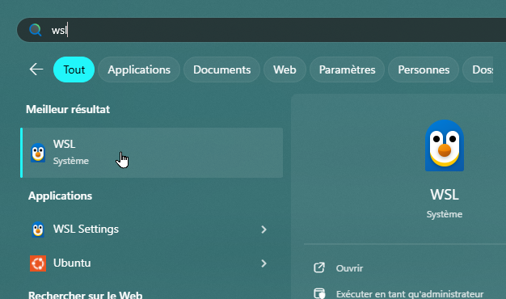Click the Meilleur résultat heading

click(68, 109)
